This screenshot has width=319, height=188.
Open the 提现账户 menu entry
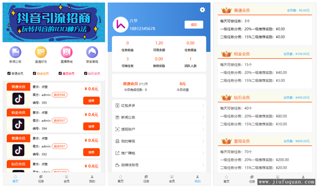tap(159, 129)
